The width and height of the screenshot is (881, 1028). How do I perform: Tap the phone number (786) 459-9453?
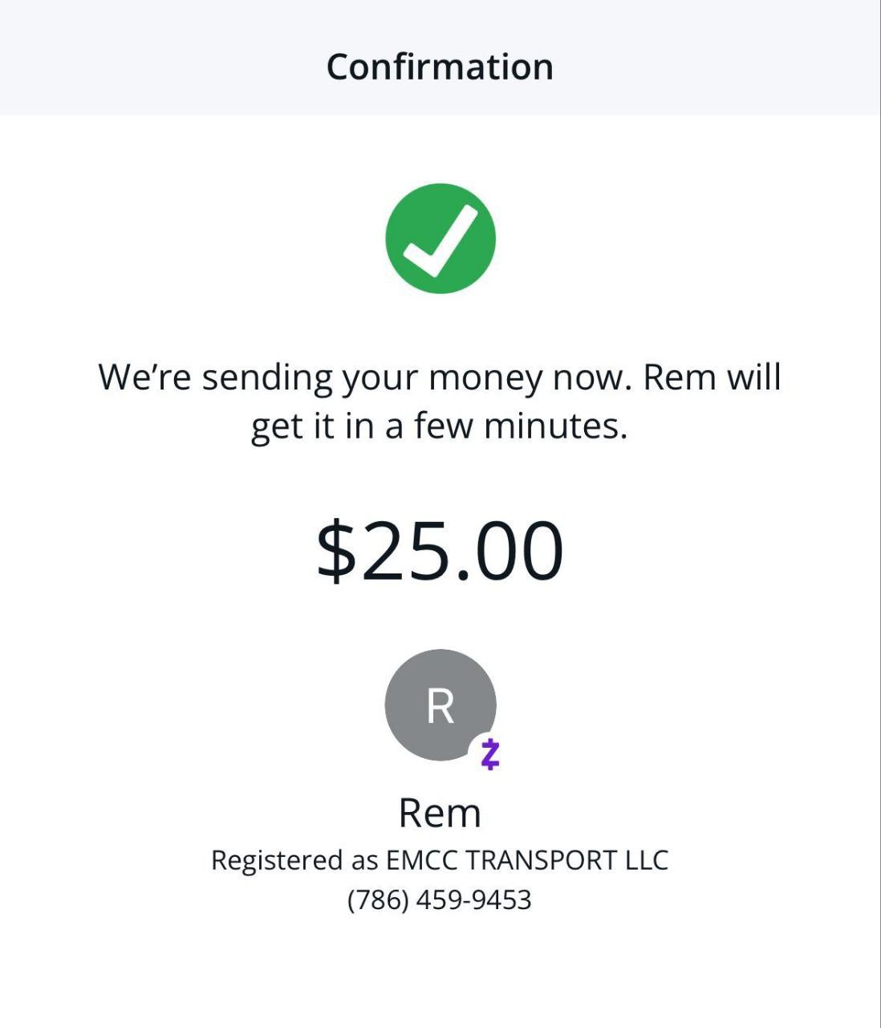[x=440, y=899]
